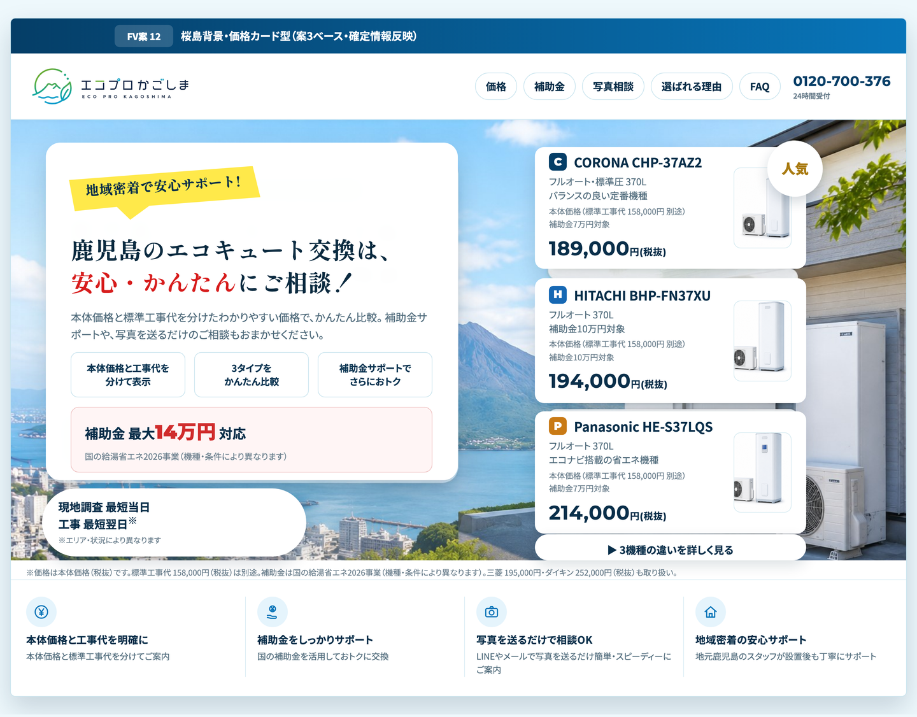Click 本体価格と工事代を明確に heading
The height and width of the screenshot is (717, 917).
pyautogui.click(x=87, y=640)
